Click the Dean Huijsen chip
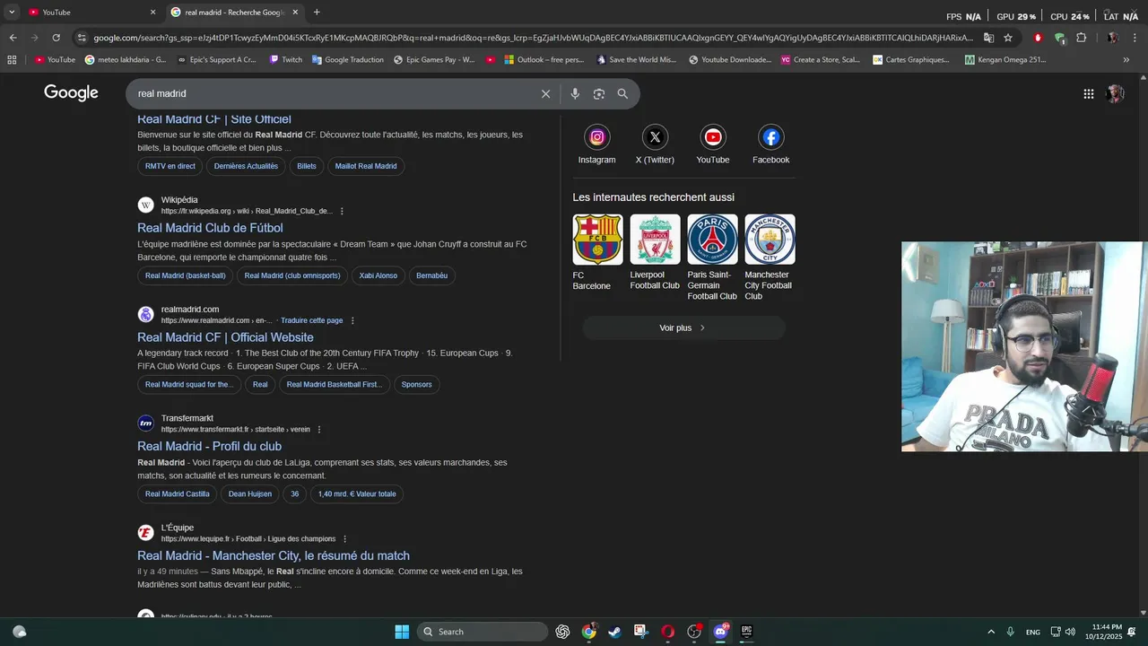This screenshot has width=1148, height=646. 250,493
